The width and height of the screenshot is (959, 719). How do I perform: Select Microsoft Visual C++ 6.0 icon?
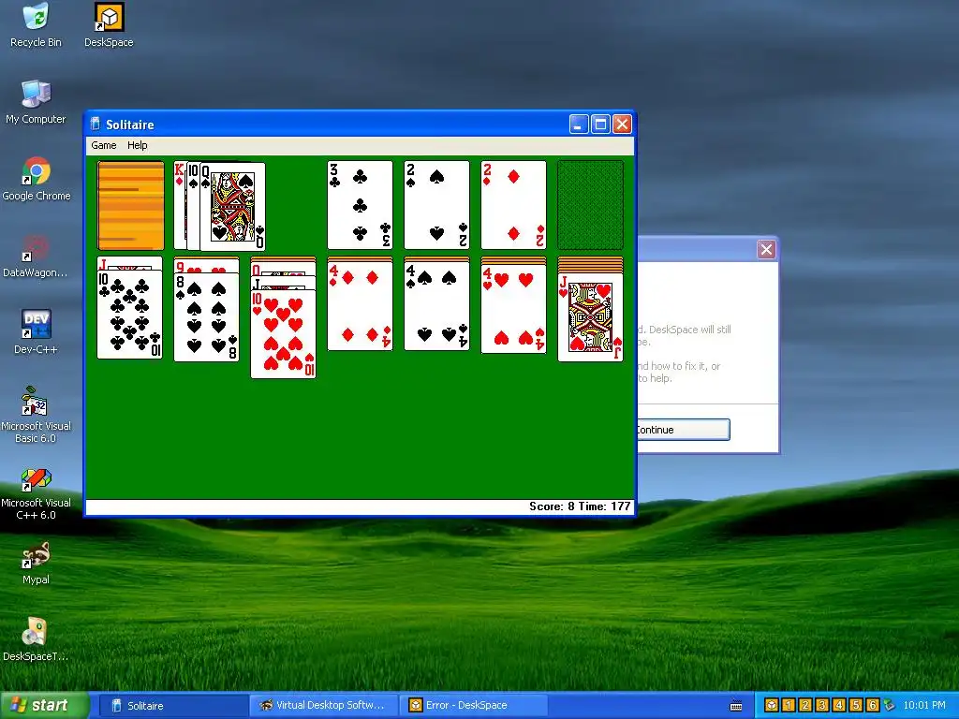point(36,492)
